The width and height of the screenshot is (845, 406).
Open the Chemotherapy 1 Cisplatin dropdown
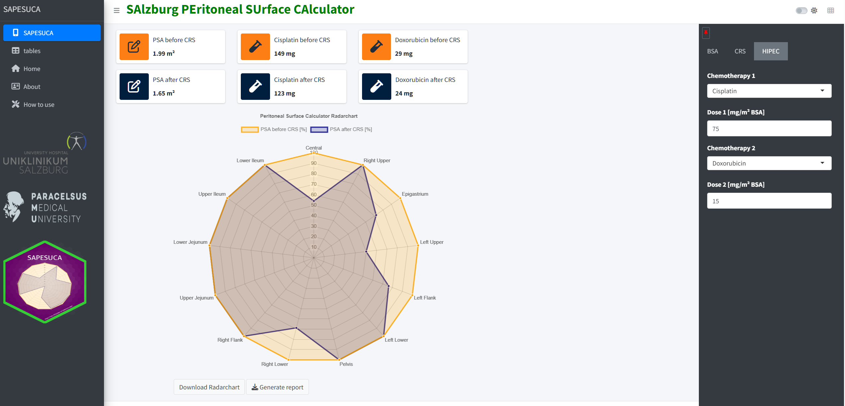pos(769,91)
